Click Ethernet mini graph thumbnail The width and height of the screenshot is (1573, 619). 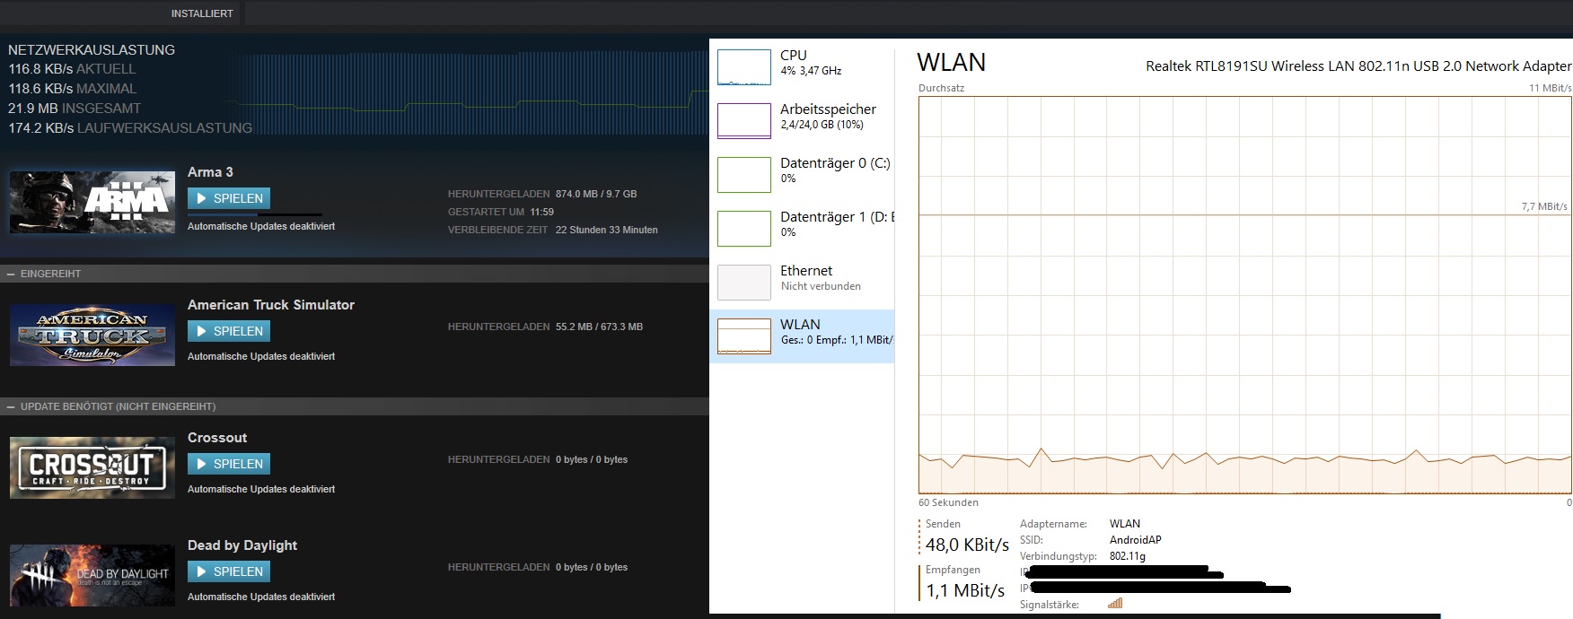[x=744, y=283]
